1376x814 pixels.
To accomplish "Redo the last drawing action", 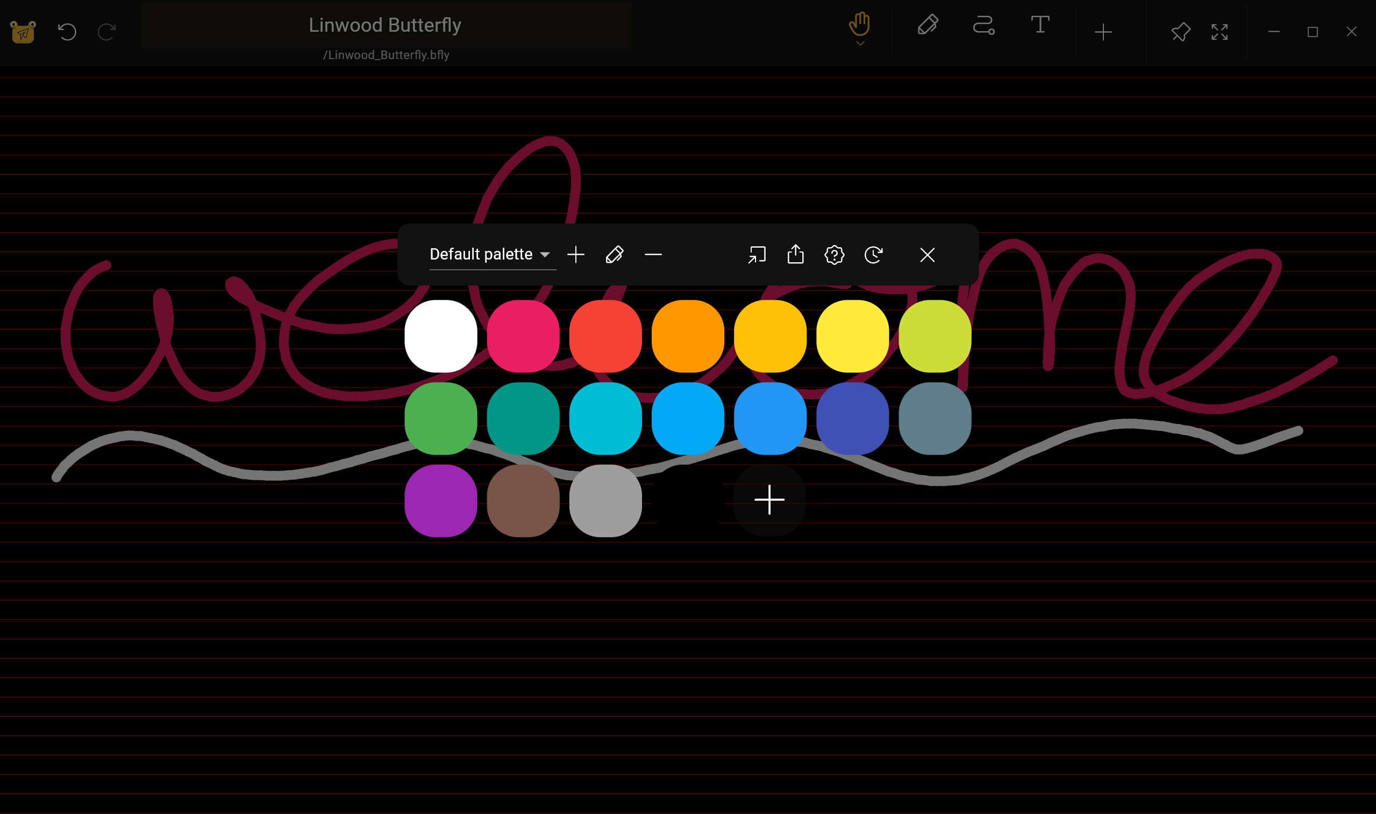I will pyautogui.click(x=106, y=32).
